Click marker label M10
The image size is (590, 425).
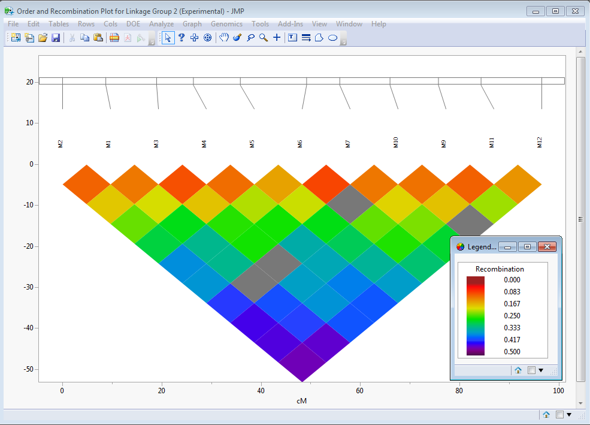(x=395, y=142)
